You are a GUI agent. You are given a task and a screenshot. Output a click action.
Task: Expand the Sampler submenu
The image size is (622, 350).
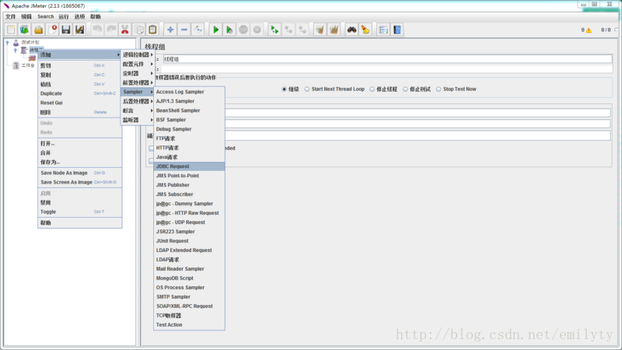(x=138, y=92)
